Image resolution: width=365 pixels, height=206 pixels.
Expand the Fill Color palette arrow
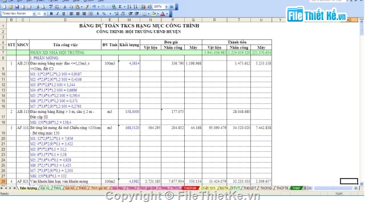click(x=158, y=14)
